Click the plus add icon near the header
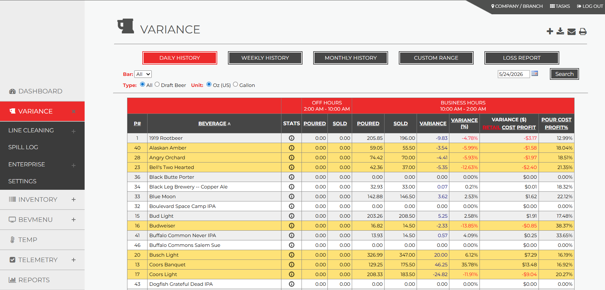605x290 pixels. pyautogui.click(x=550, y=31)
